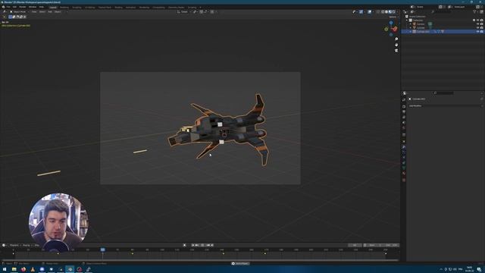Open the Physics properties tab
Viewport: 485px width, 273px height.
coord(404,157)
